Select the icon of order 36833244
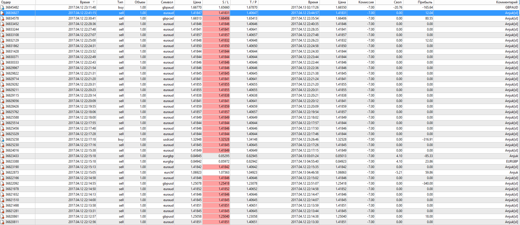520x225 pixels. coord(2,29)
